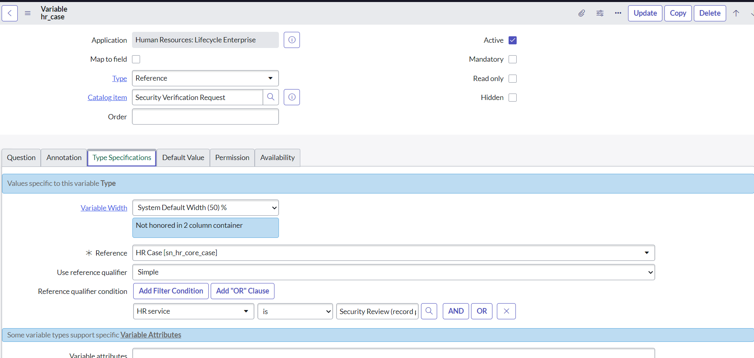
Task: Click the Application field Human Resources
Action: click(205, 40)
